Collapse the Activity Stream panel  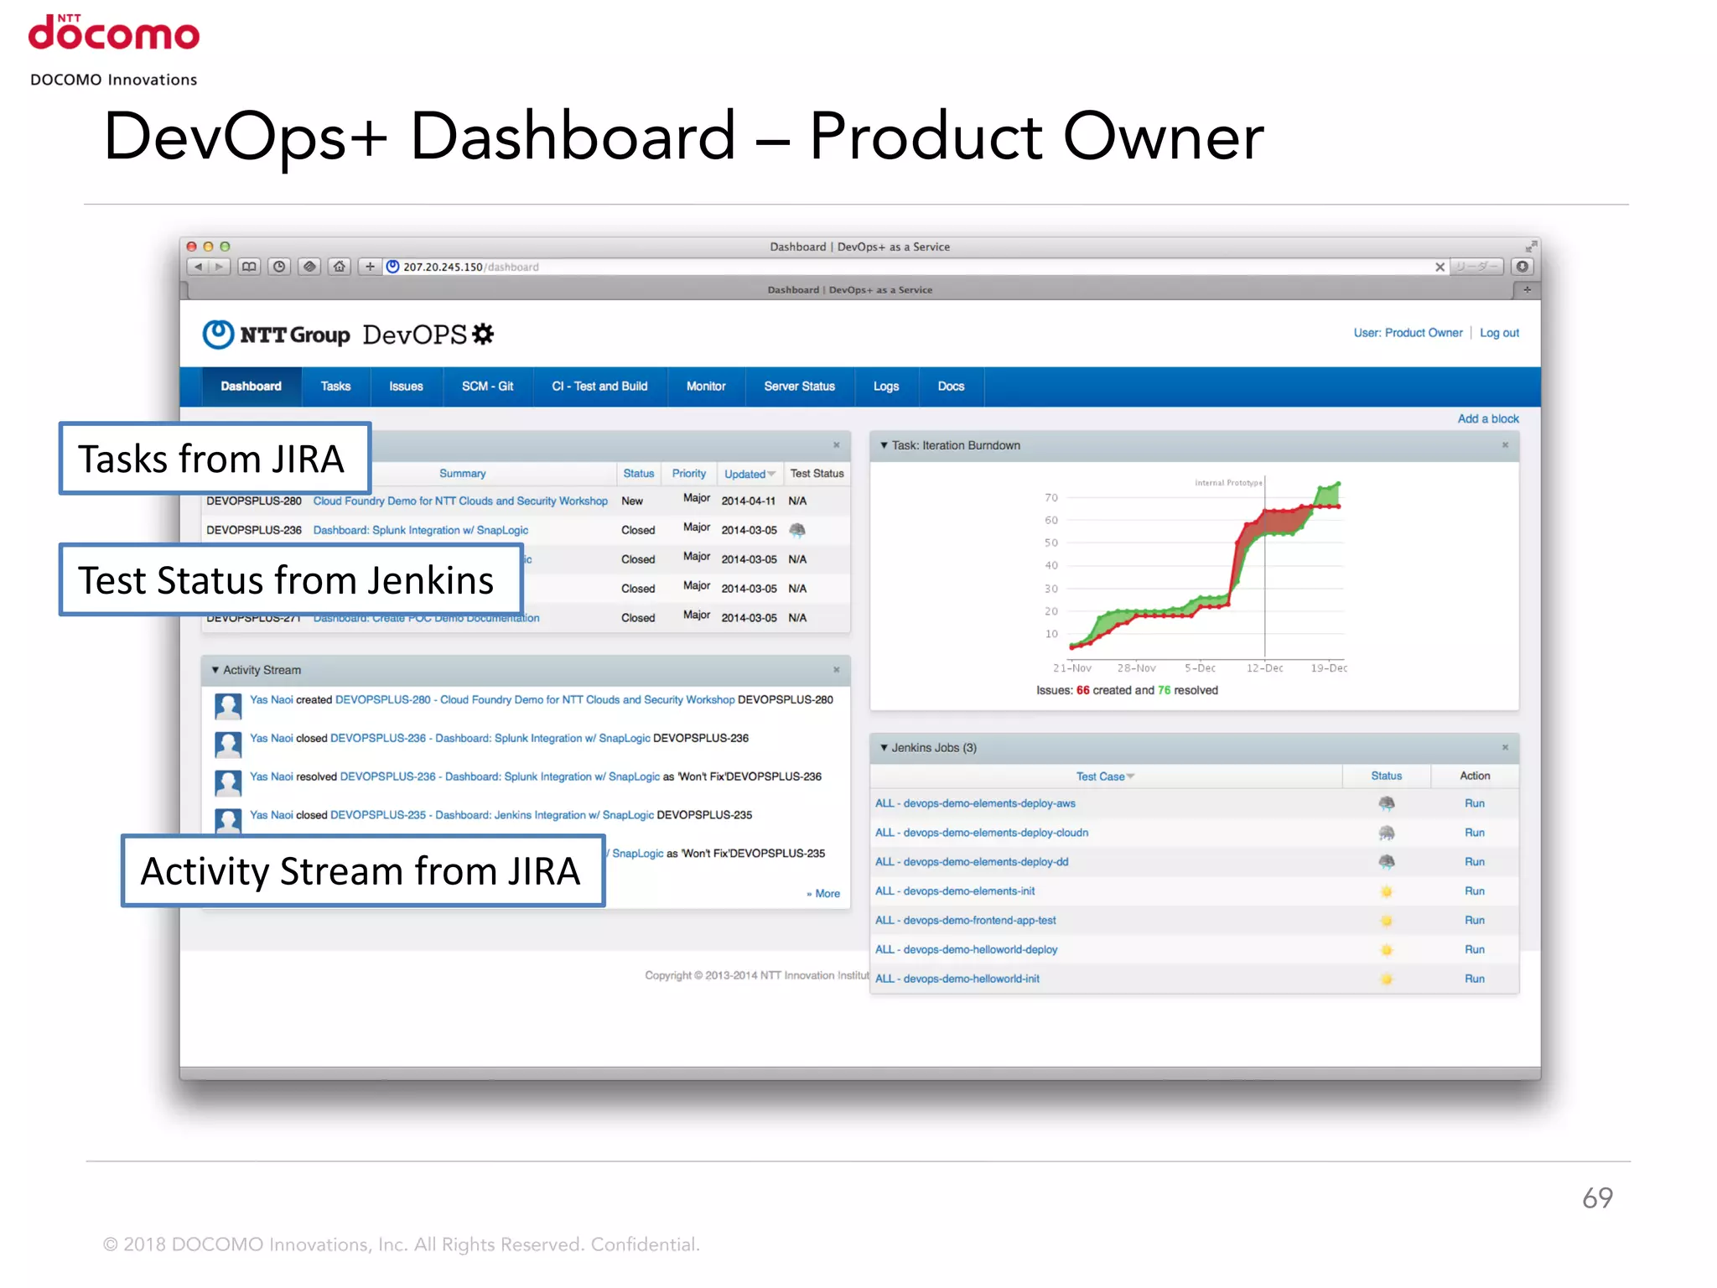point(215,670)
